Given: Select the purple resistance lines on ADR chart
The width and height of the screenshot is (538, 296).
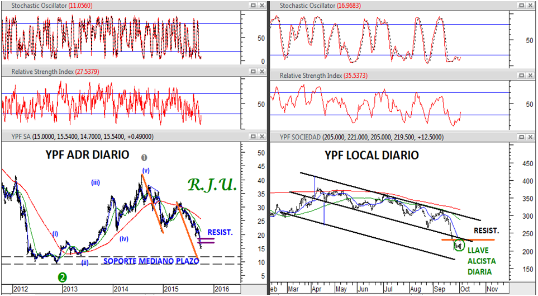Looking at the screenshot, I should tap(206, 240).
